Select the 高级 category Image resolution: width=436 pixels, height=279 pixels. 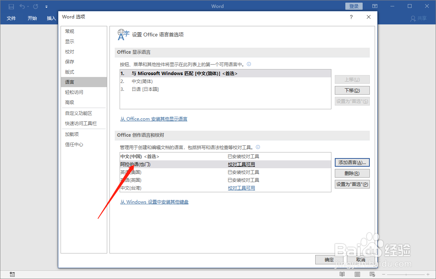point(84,103)
